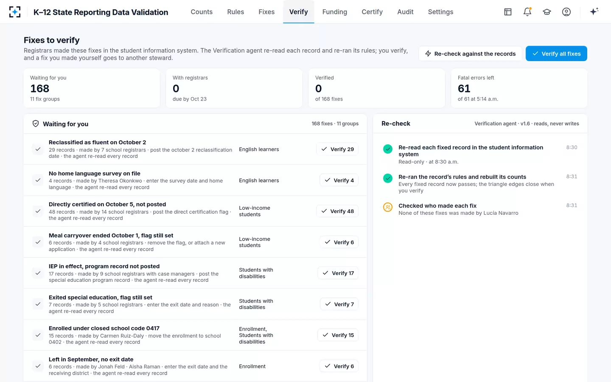Open the sparkle assistant icon
The height and width of the screenshot is (382, 611).
pyautogui.click(x=594, y=11)
